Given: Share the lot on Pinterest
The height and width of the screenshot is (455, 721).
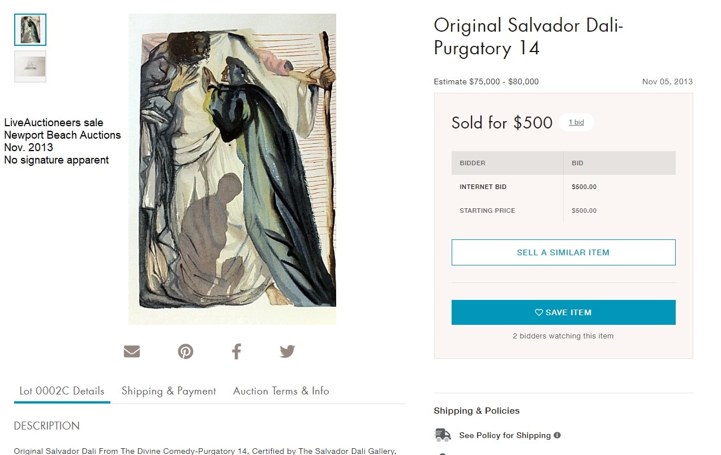Looking at the screenshot, I should 186,351.
